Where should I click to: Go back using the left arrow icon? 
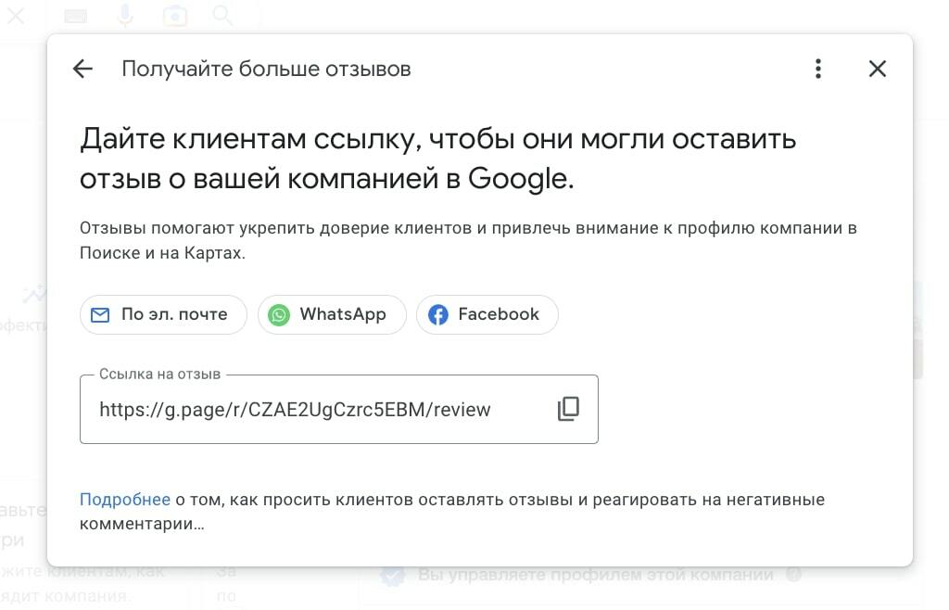82,69
